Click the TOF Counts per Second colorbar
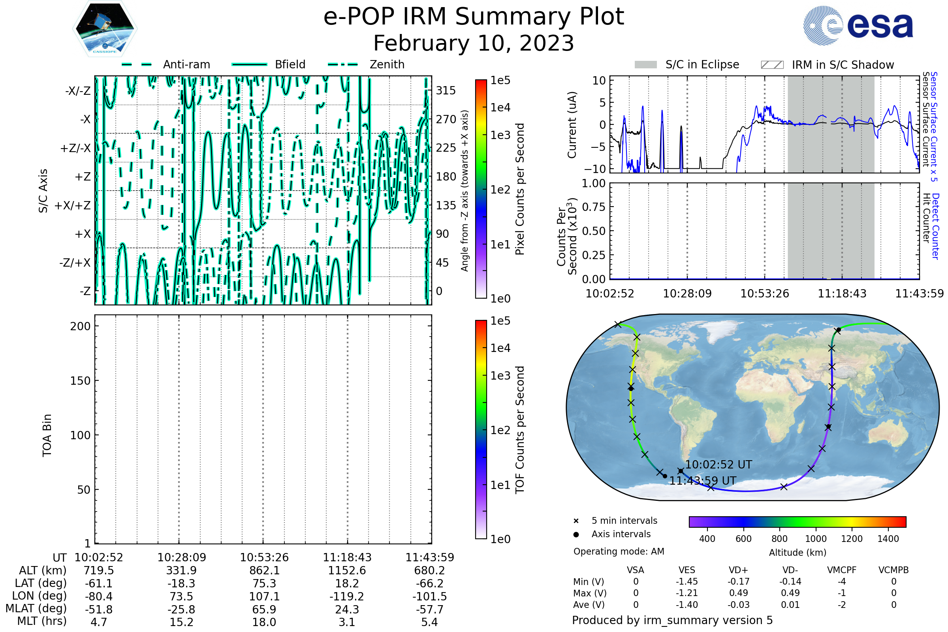 pos(481,429)
